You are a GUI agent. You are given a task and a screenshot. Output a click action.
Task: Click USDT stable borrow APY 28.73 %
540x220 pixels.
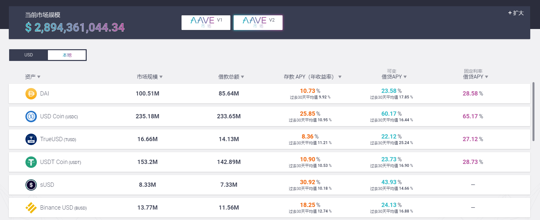click(473, 162)
